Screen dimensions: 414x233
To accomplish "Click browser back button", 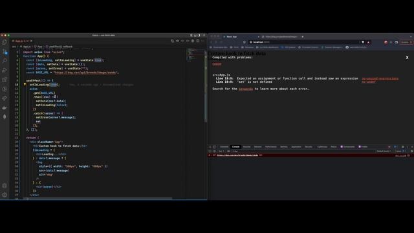I will click(212, 42).
